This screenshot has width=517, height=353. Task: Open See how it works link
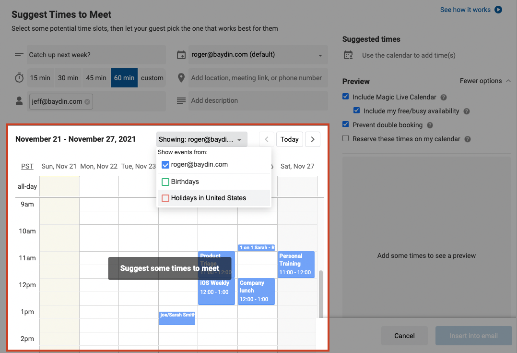point(465,10)
